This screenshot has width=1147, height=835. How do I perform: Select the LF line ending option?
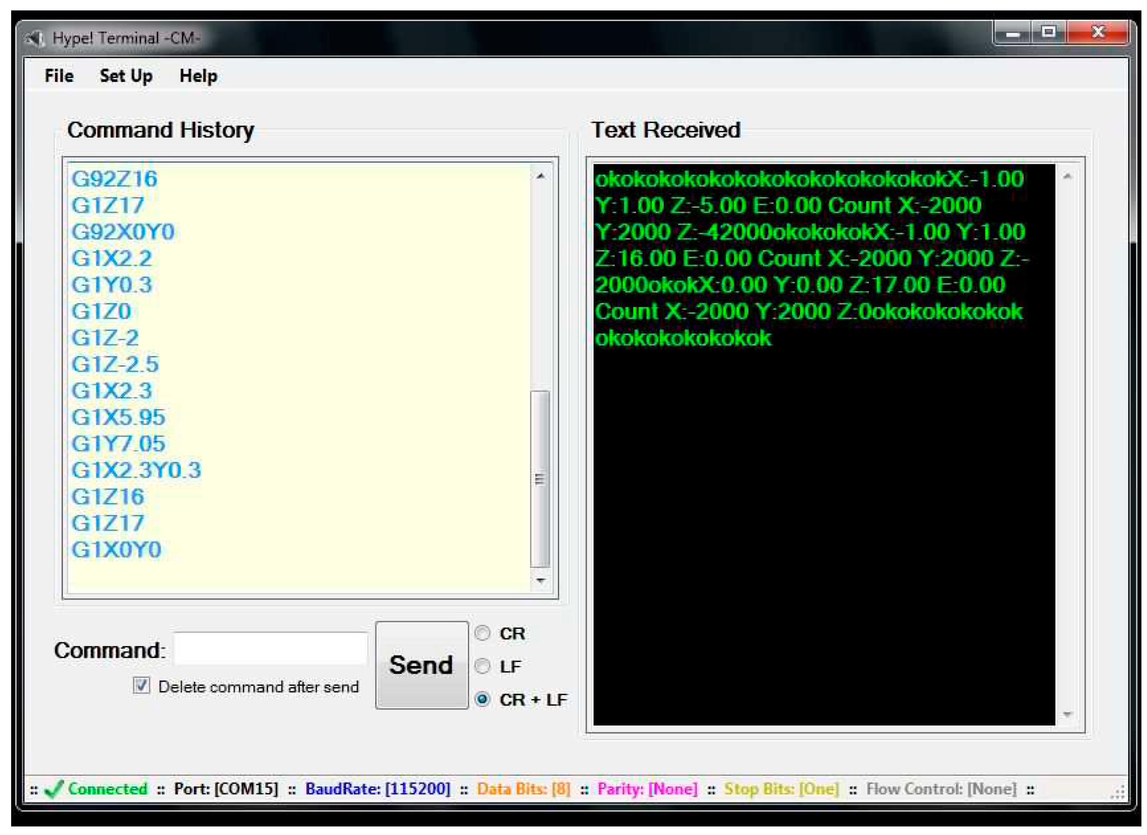(483, 666)
